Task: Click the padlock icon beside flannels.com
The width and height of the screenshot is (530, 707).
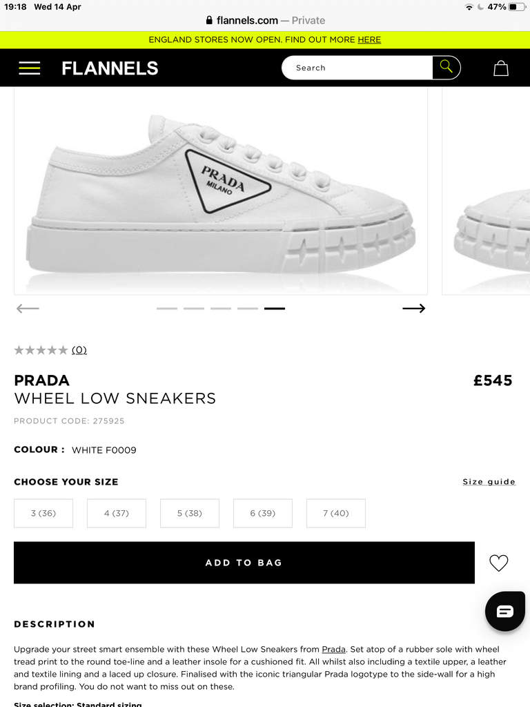Action: click(209, 20)
